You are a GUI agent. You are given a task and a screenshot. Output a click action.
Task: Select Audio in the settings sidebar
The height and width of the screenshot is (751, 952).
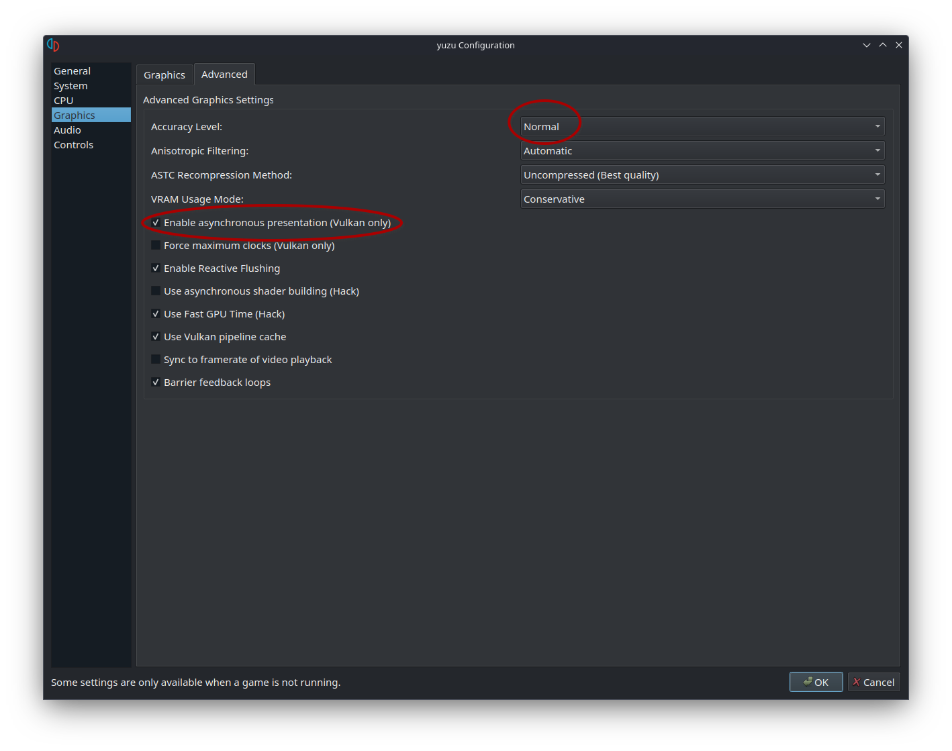click(91, 130)
